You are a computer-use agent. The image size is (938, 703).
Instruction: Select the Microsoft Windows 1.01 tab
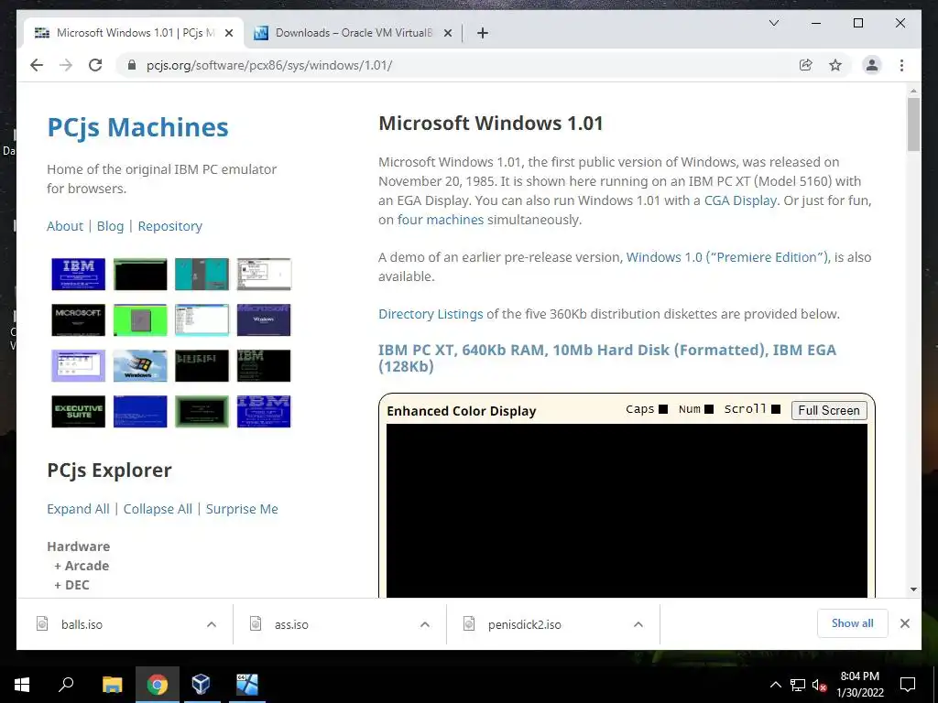(134, 33)
